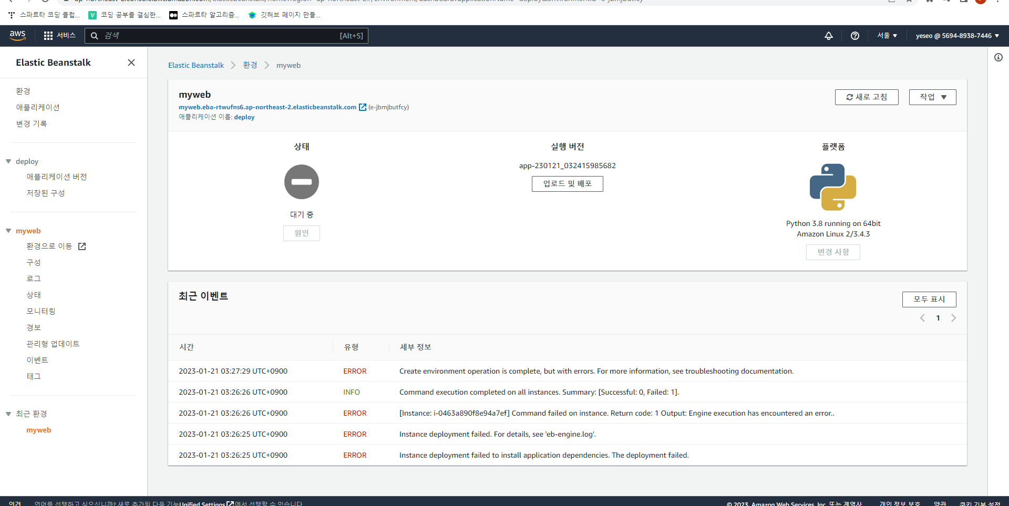
Task: Open 상태 in myweb sidebar
Action: pos(34,295)
